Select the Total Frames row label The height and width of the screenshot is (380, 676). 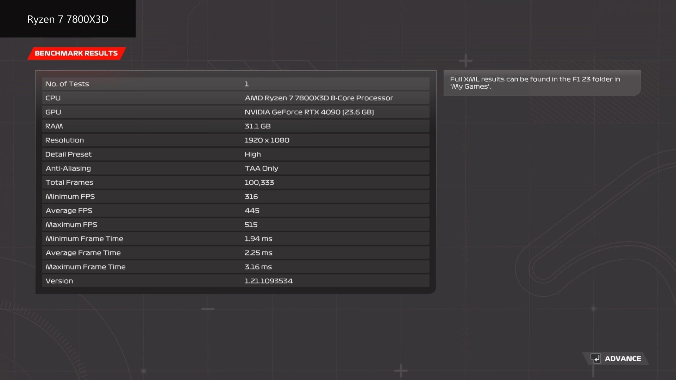click(69, 183)
